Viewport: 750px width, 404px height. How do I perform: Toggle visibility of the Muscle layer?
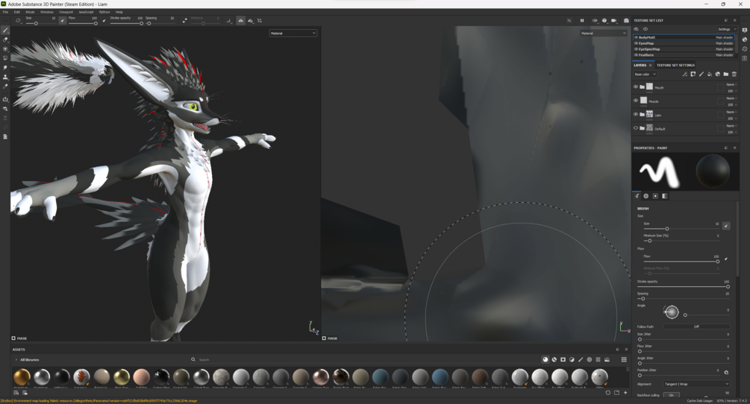(x=636, y=101)
